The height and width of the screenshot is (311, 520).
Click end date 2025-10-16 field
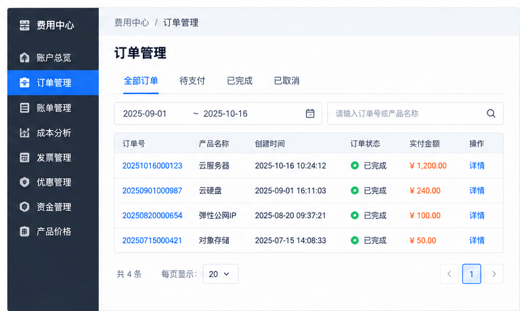(225, 114)
